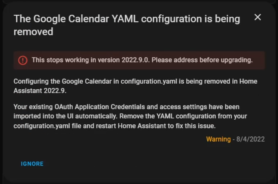The height and width of the screenshot is (184, 278).
Task: Select the "This stops working in version" banner text
Action: [x=76, y=60]
